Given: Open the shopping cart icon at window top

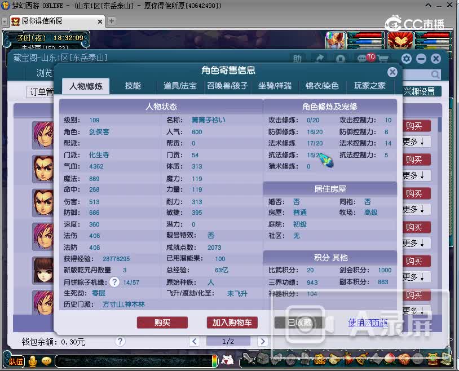Looking at the screenshot, I should point(383,58).
